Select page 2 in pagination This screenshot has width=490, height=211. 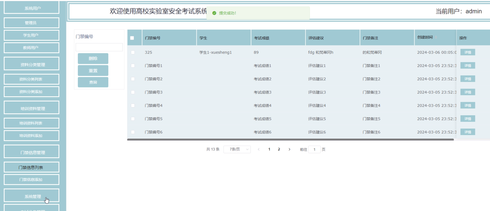pos(279,149)
